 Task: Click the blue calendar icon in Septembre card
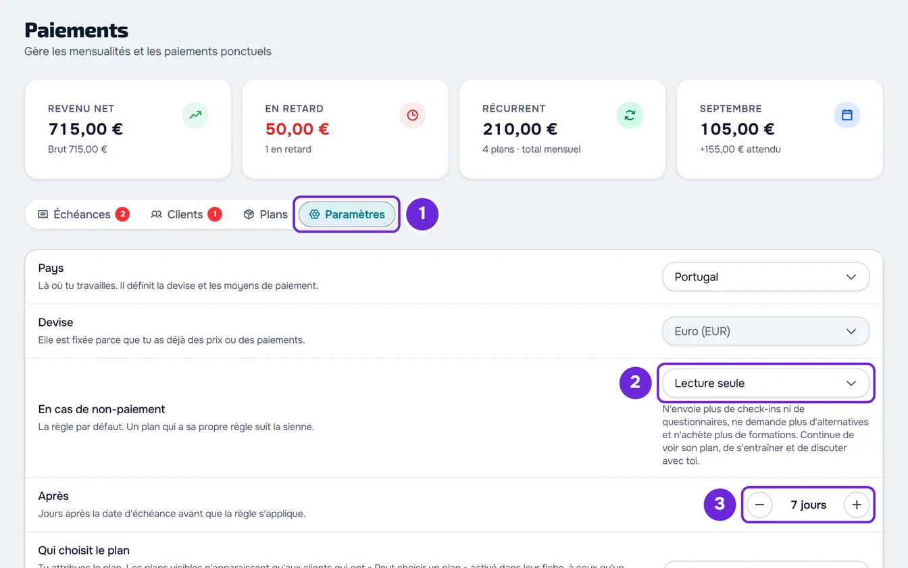pyautogui.click(x=847, y=115)
